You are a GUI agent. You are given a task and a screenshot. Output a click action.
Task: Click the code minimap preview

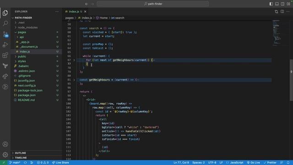pyautogui.click(x=277, y=33)
